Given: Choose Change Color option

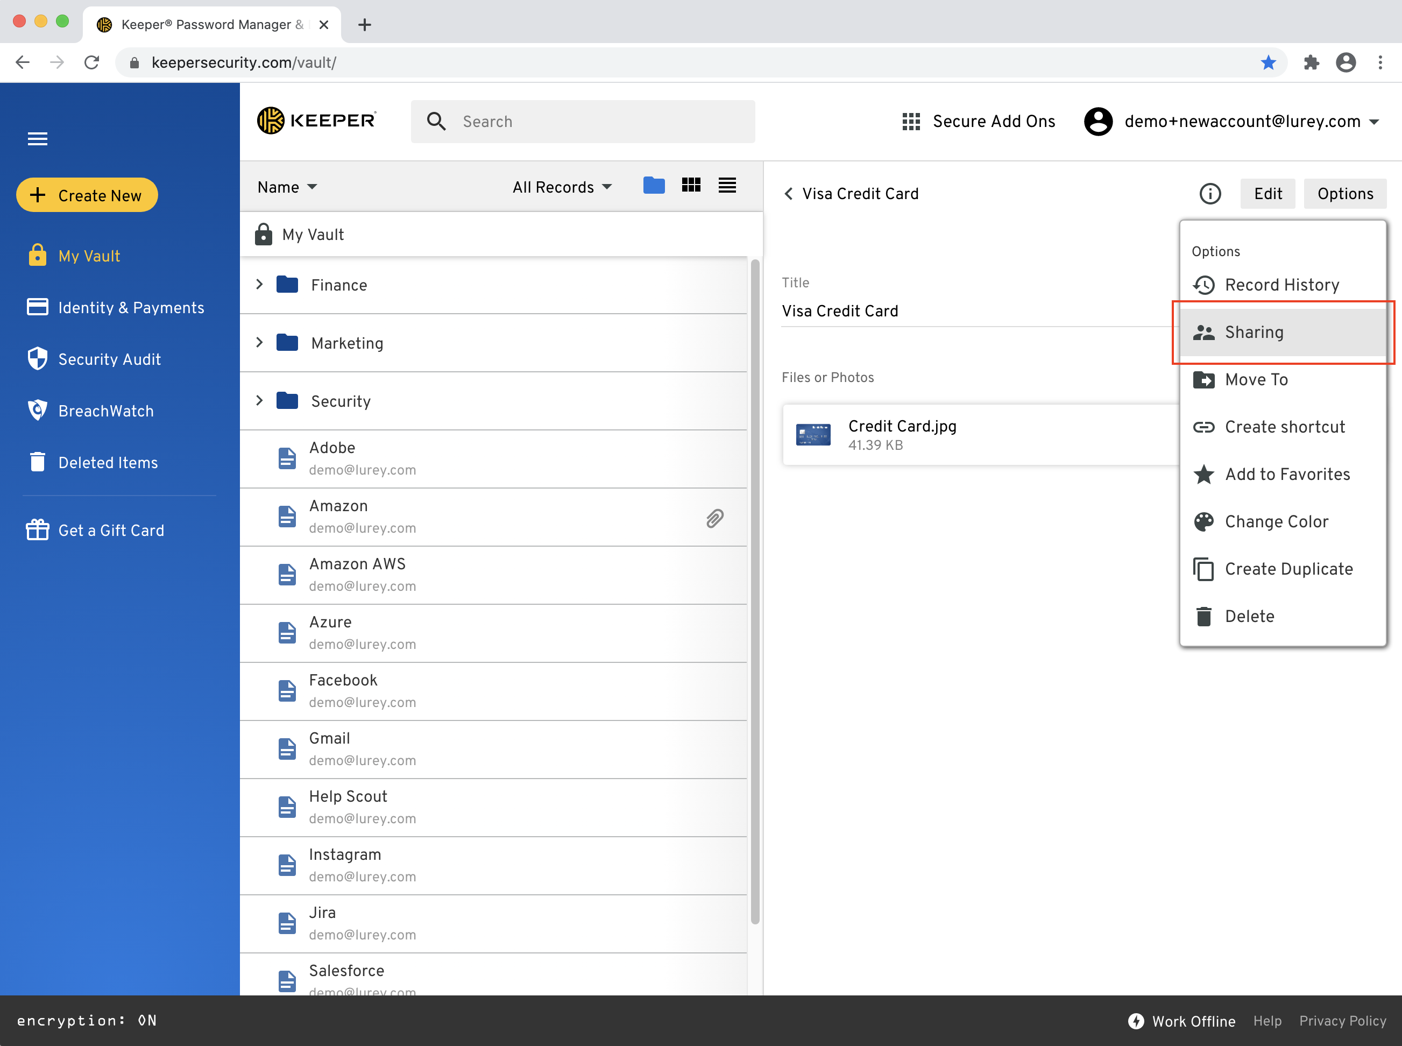Looking at the screenshot, I should click(x=1283, y=522).
